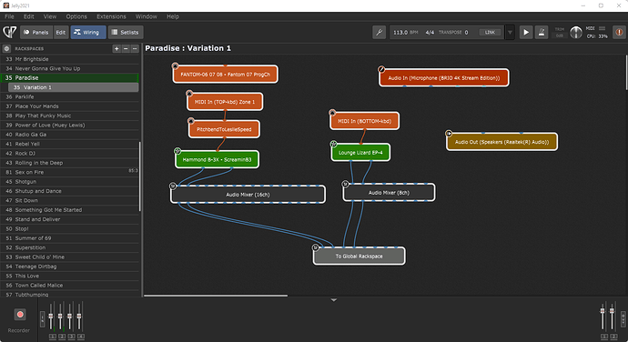Image resolution: width=628 pixels, height=342 pixels.
Task: Click the wiring view horizontal scrollbar
Action: (216, 296)
